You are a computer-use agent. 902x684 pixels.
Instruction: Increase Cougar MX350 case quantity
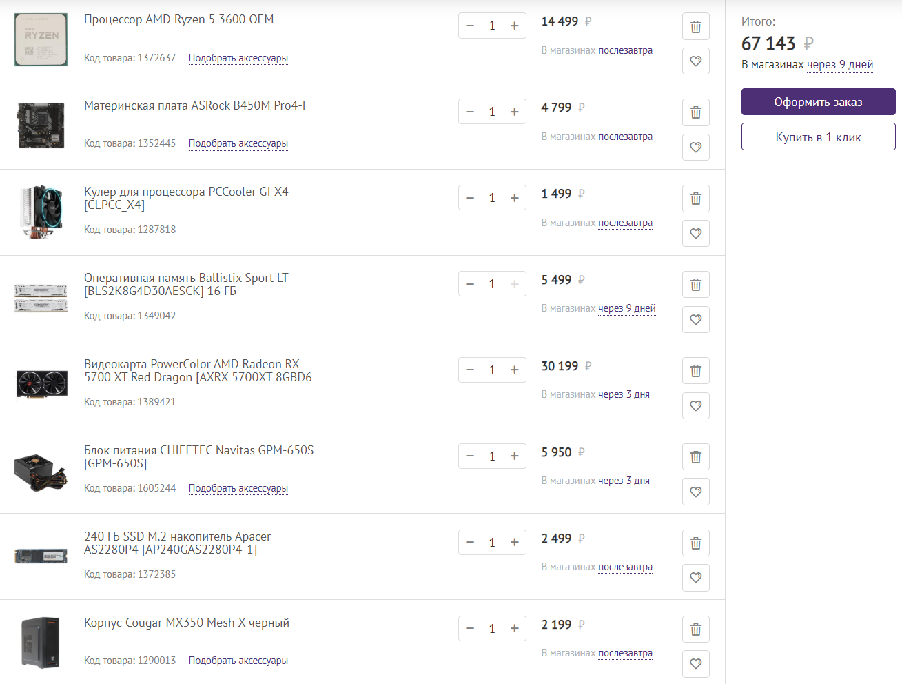click(x=515, y=629)
